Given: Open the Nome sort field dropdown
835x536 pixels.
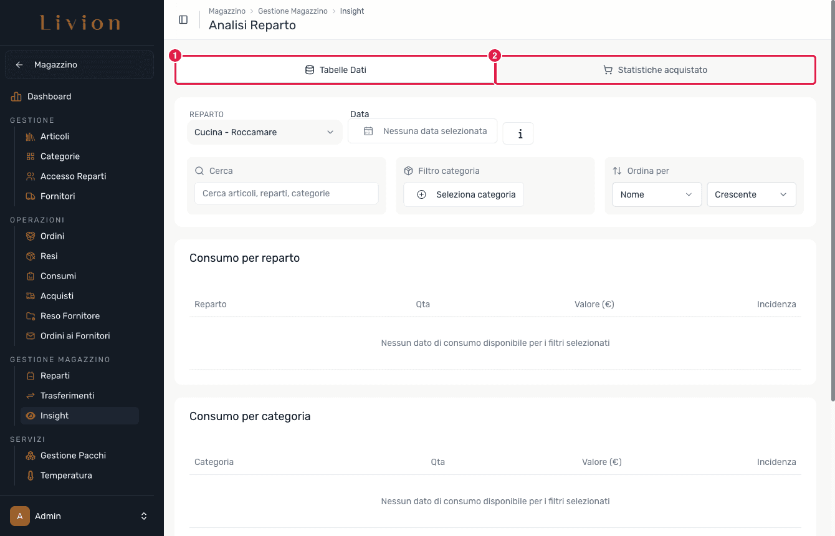Looking at the screenshot, I should coord(657,194).
